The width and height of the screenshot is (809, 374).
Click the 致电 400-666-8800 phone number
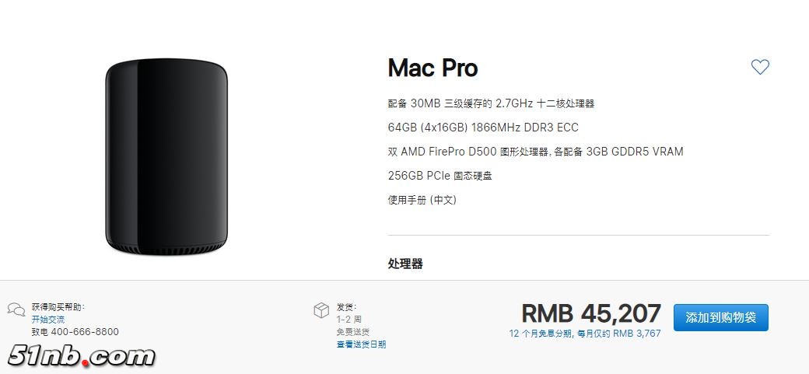(75, 332)
